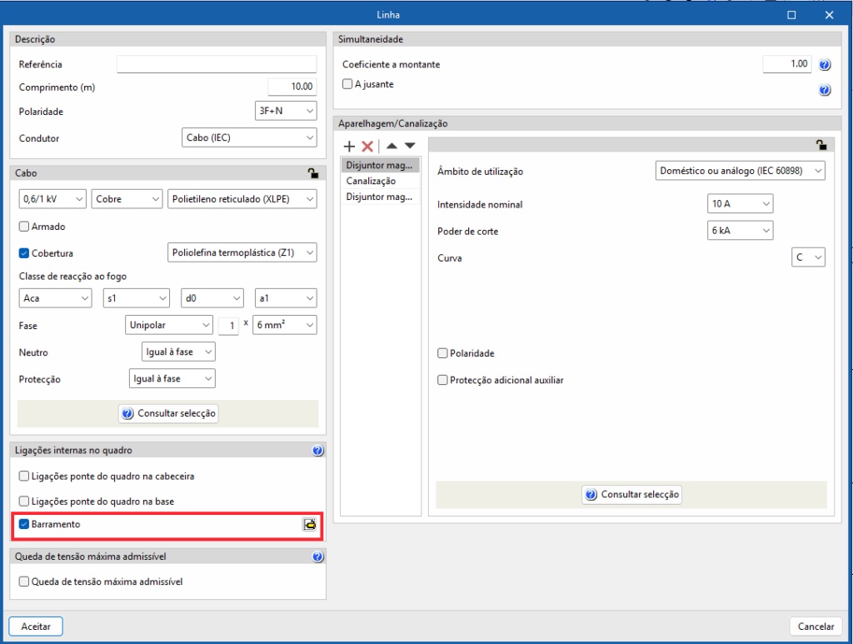Click Consultar selecção in Aparelhagem panel
The image size is (853, 644).
point(632,494)
